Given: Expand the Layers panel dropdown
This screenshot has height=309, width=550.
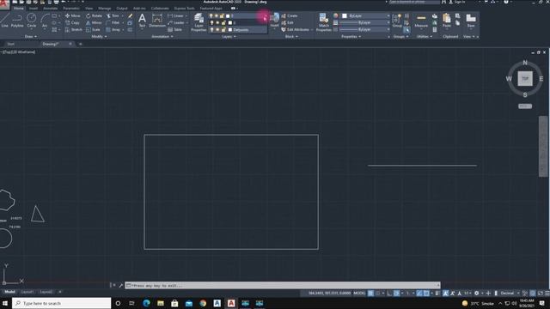Looking at the screenshot, I should [x=229, y=36].
